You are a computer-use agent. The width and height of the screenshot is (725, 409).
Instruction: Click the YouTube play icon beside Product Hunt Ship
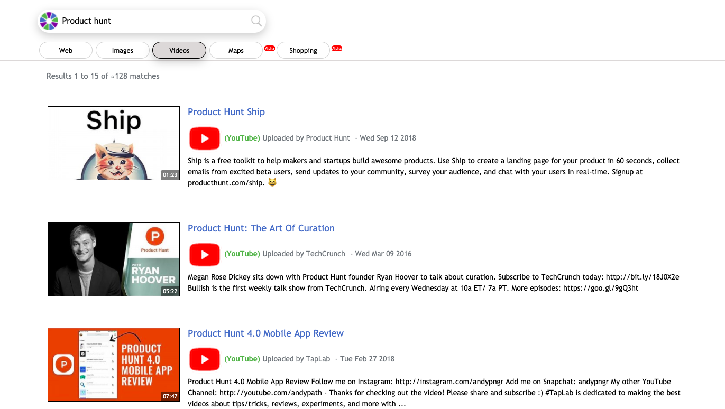204,138
